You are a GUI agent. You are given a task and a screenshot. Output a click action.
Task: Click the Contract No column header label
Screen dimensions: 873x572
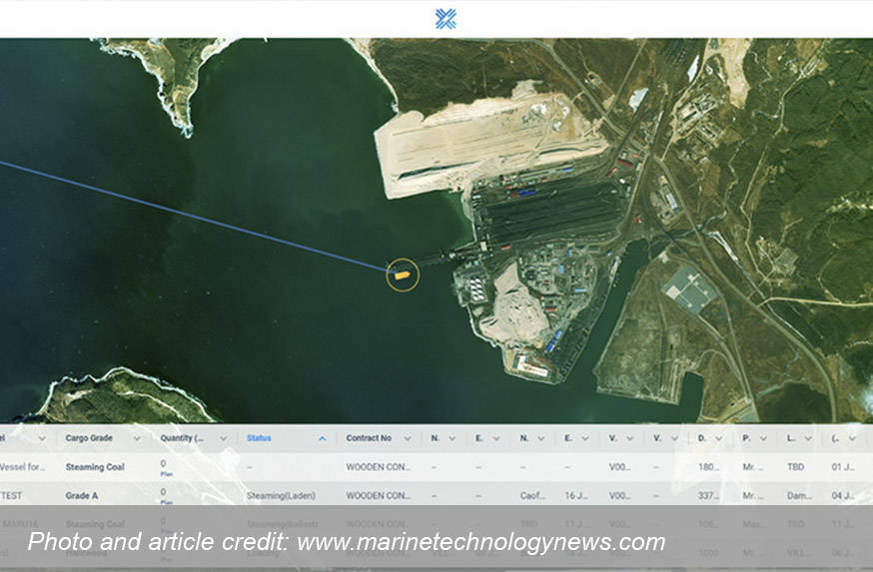pyautogui.click(x=369, y=438)
